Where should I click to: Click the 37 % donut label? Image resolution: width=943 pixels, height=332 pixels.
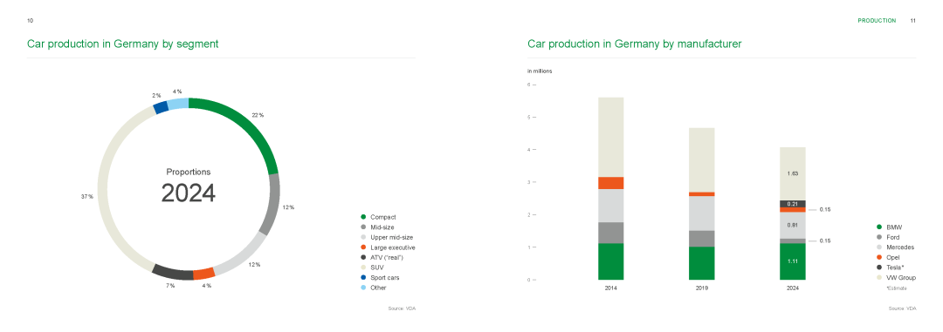[x=86, y=196]
